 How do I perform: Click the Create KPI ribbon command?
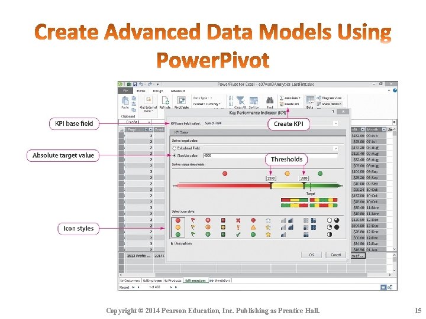click(289, 104)
